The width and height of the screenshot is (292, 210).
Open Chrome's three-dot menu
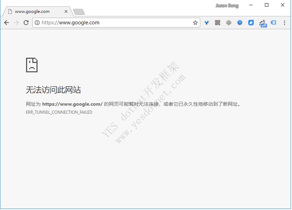coord(284,23)
